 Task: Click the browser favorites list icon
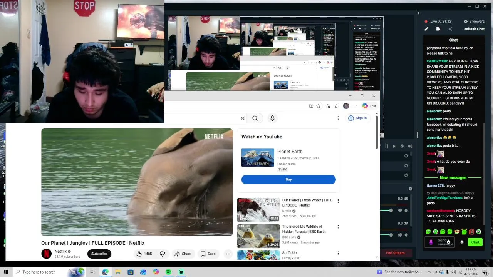(x=337, y=106)
